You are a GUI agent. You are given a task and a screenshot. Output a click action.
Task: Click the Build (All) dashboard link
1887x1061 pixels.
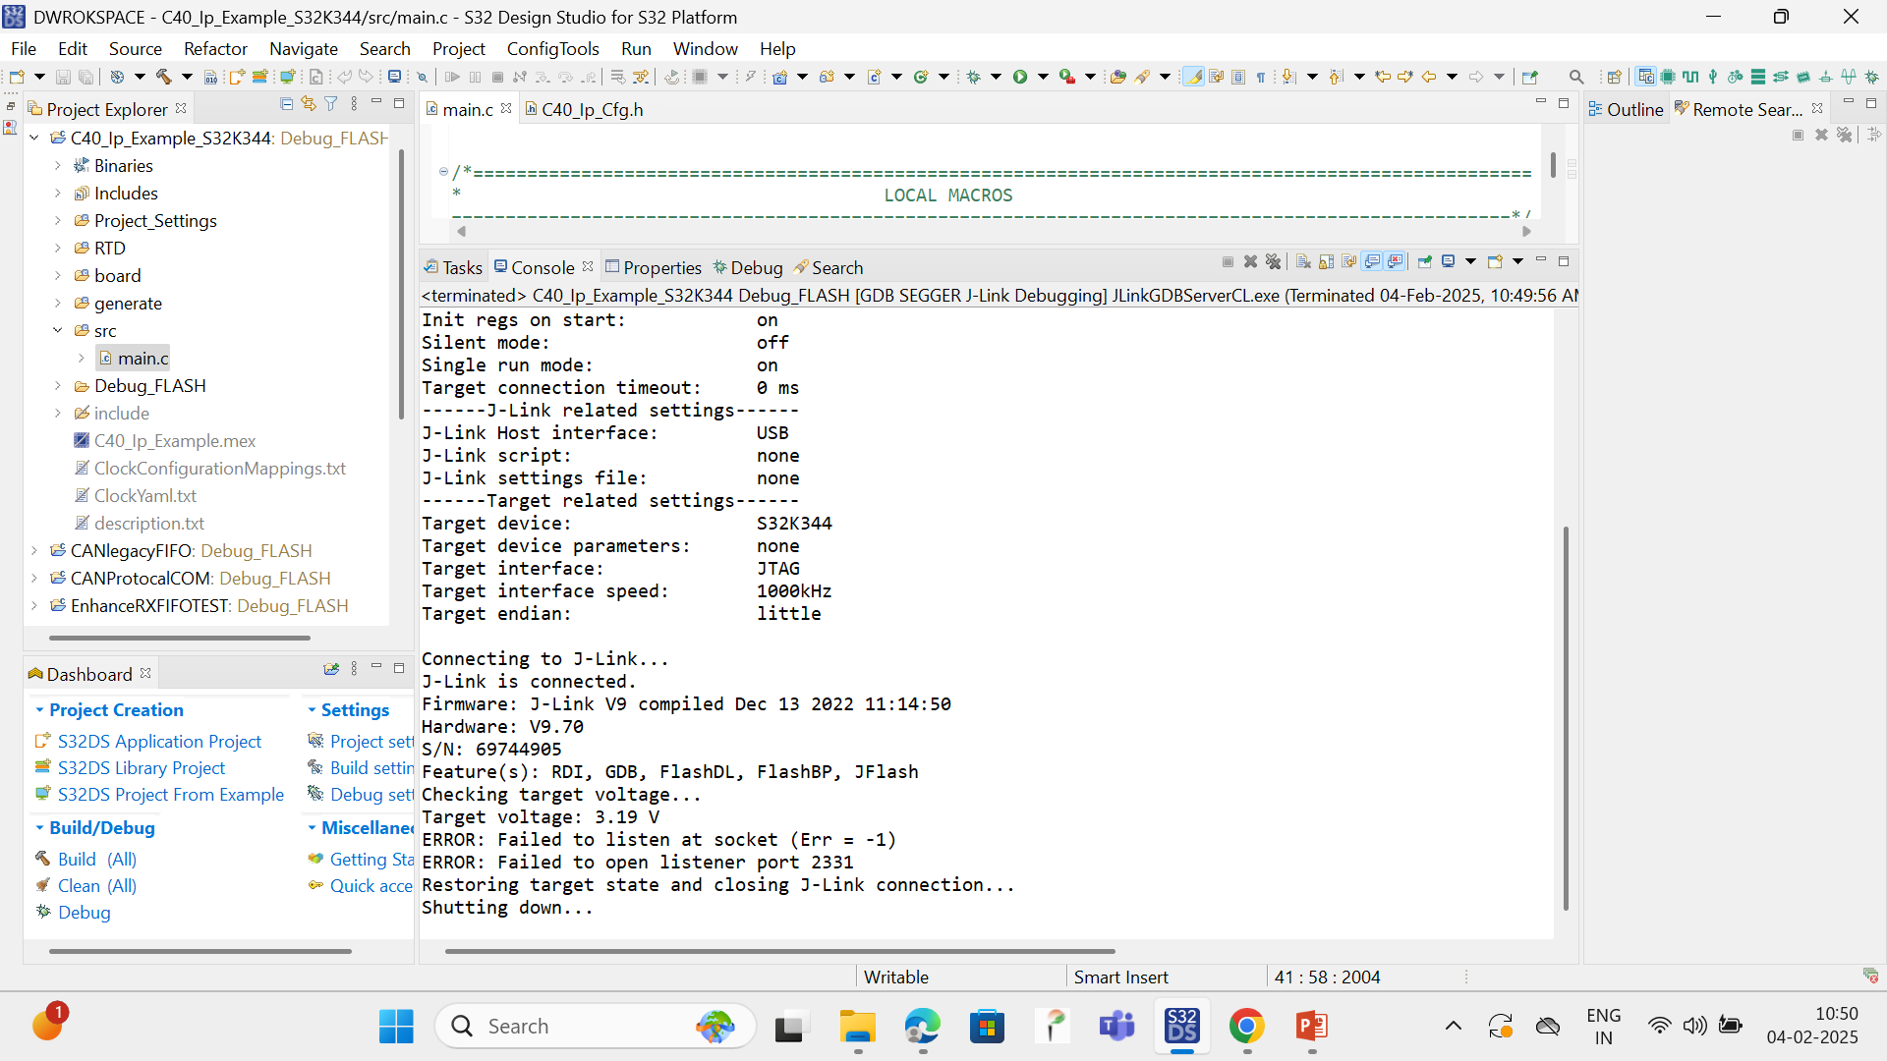click(96, 859)
